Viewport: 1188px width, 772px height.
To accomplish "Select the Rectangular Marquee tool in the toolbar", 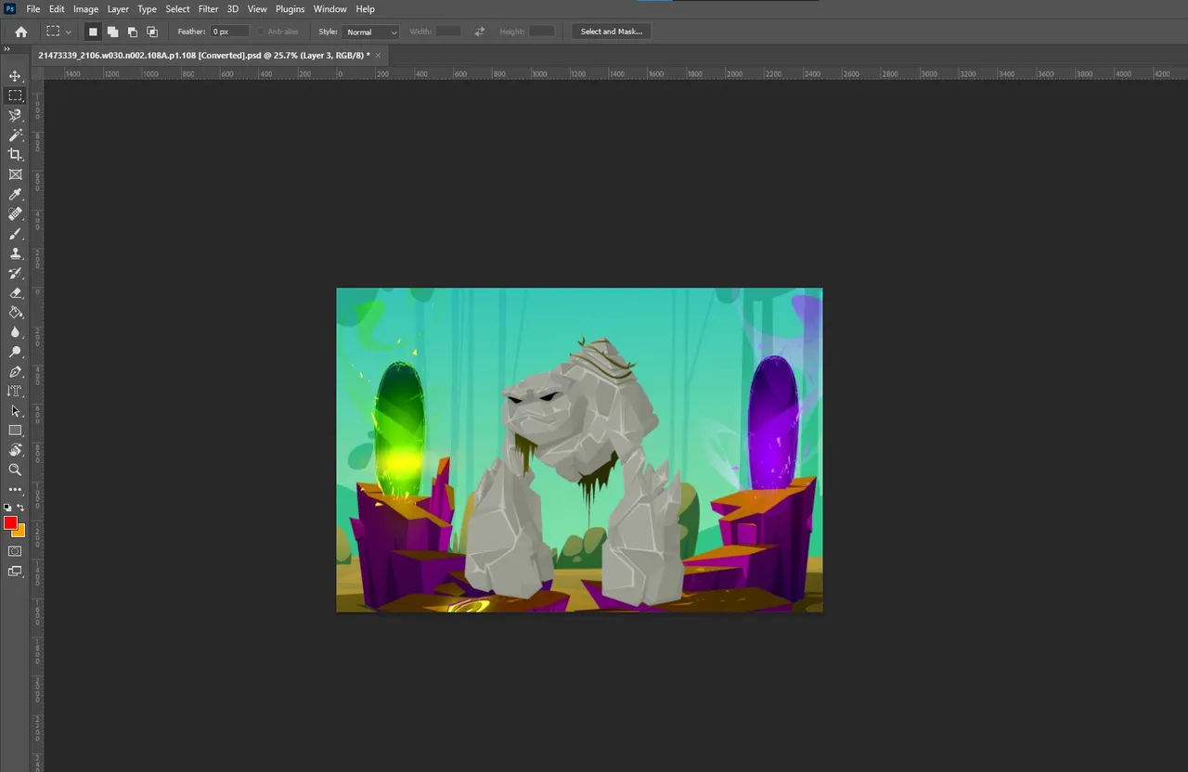I will (x=15, y=96).
